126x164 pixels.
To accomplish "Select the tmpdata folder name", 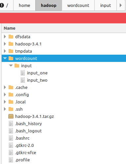I will [23, 51].
